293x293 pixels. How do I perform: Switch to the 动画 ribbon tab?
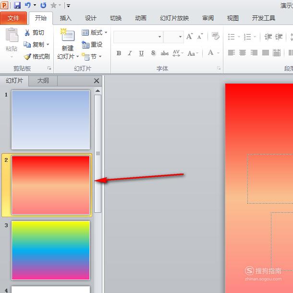[141, 18]
